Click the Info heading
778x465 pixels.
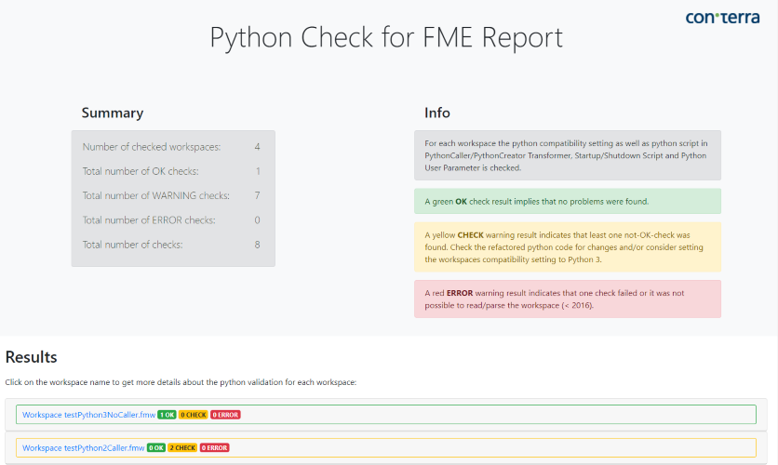pyautogui.click(x=437, y=113)
